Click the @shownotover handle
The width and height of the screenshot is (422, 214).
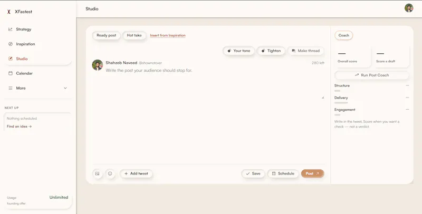[x=150, y=63]
